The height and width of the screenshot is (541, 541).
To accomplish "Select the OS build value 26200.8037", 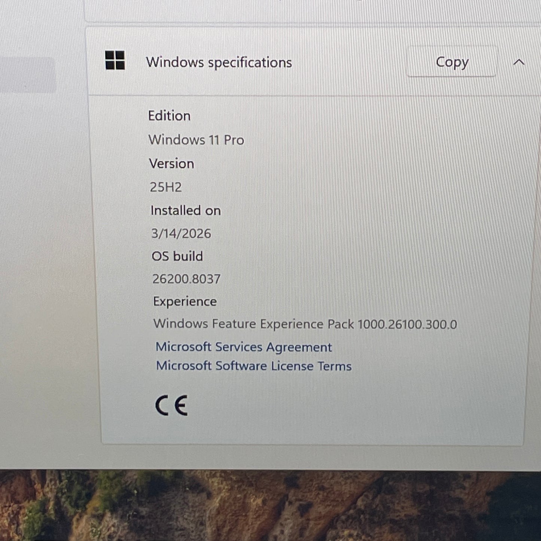I will coord(186,279).
